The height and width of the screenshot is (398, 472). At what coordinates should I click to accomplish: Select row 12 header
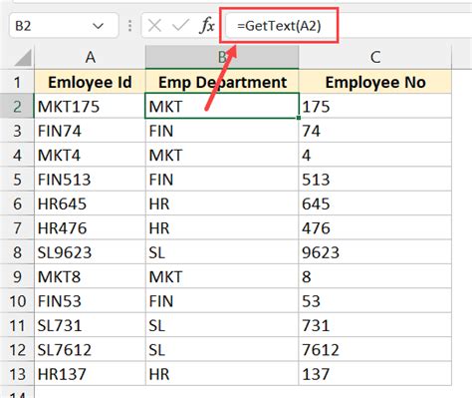[x=17, y=349]
